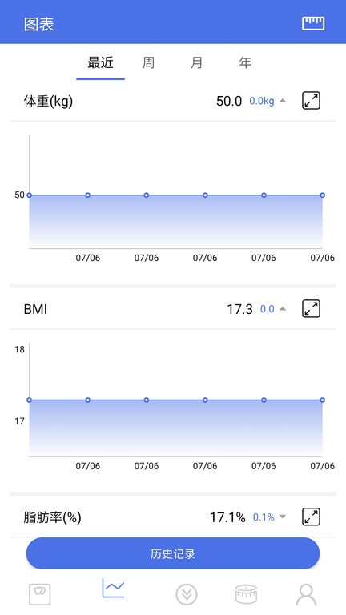Switch to the 周 (week) tab
Viewport: 346px width, 615px height.
tap(148, 62)
